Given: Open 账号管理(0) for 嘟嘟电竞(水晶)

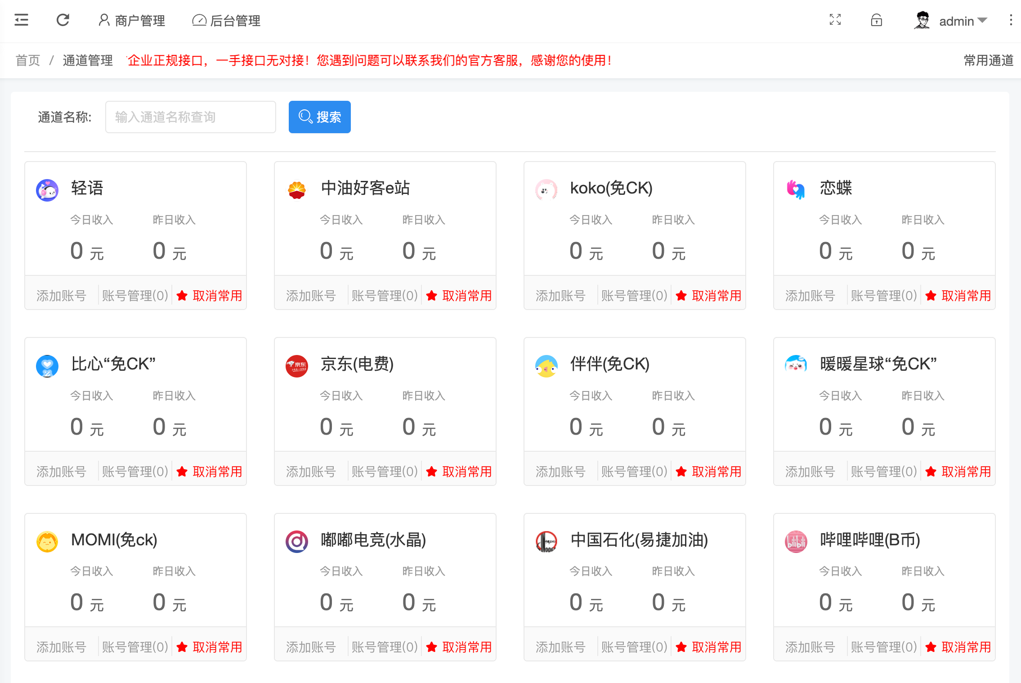Looking at the screenshot, I should 385,647.
